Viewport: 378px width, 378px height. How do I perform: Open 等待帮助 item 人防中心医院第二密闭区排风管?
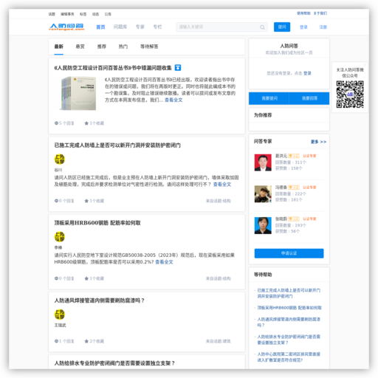289,357
